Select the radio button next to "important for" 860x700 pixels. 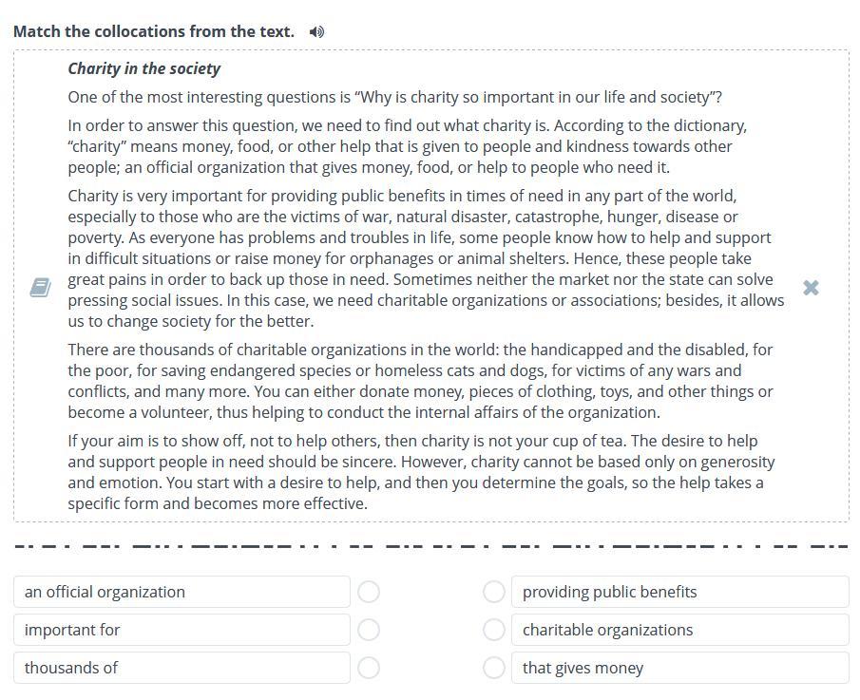click(x=369, y=630)
